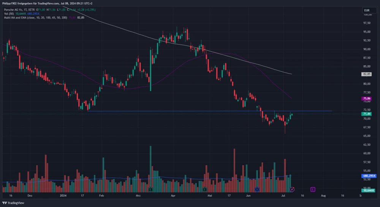Click the blue dividend D marker in June
This screenshot has width=380, height=207.
point(257,189)
